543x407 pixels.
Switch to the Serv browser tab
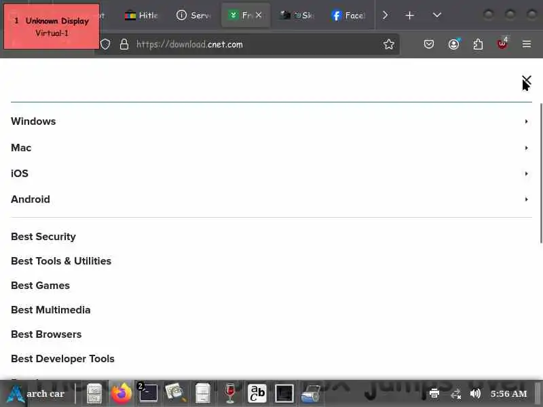click(x=193, y=15)
